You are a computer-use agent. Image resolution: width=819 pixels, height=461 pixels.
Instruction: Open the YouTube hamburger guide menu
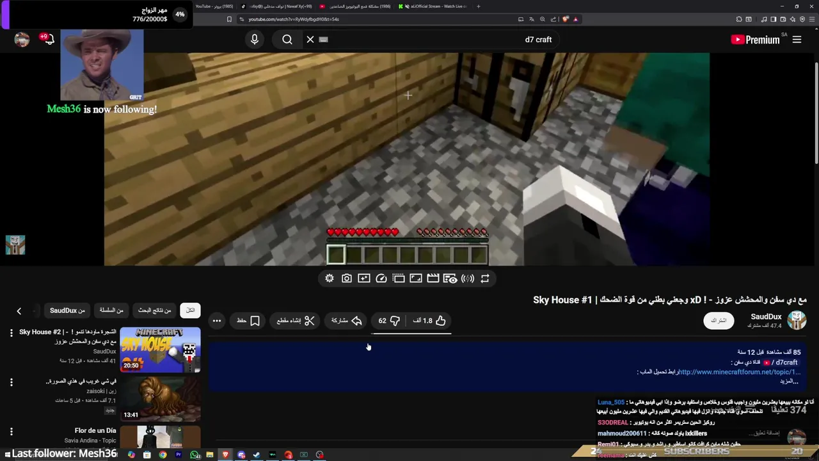click(x=797, y=40)
